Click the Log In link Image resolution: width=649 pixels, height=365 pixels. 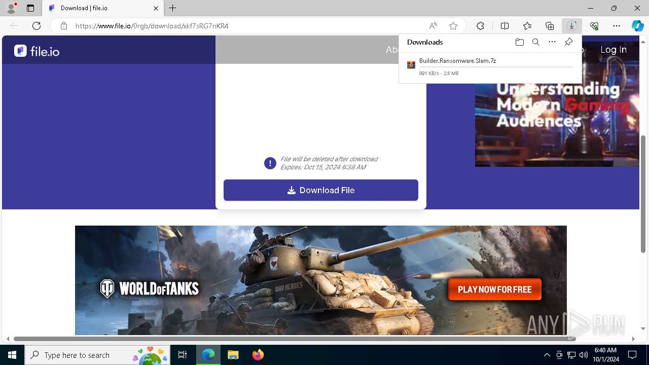coord(614,50)
